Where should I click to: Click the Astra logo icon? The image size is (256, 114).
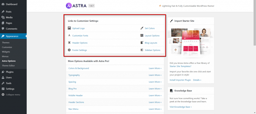[69, 6]
